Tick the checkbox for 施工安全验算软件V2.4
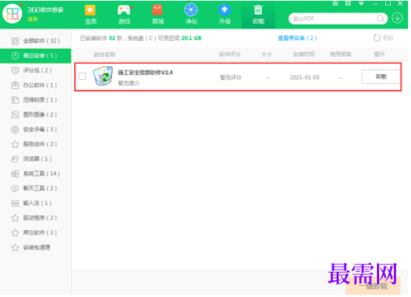Viewport: 411px width, 297px height. (x=82, y=76)
